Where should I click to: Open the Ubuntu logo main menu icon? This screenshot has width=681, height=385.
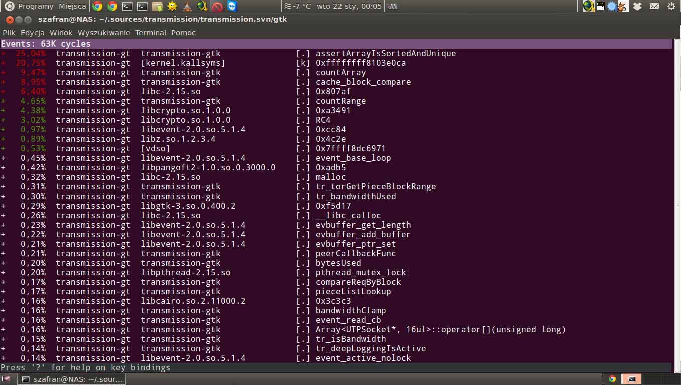(9, 6)
